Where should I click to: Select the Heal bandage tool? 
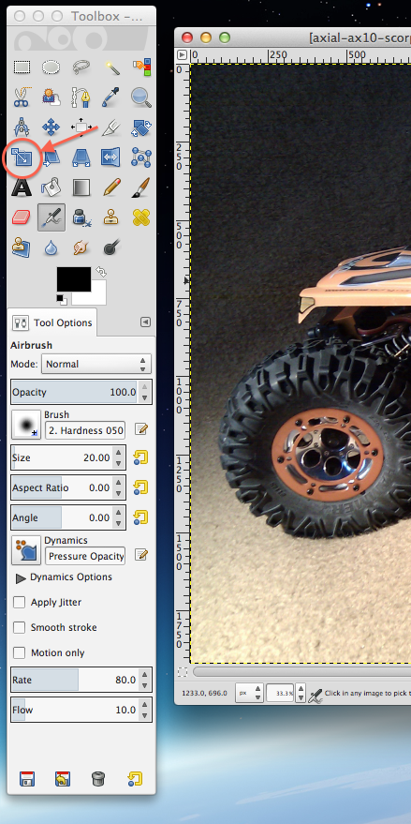point(141,217)
